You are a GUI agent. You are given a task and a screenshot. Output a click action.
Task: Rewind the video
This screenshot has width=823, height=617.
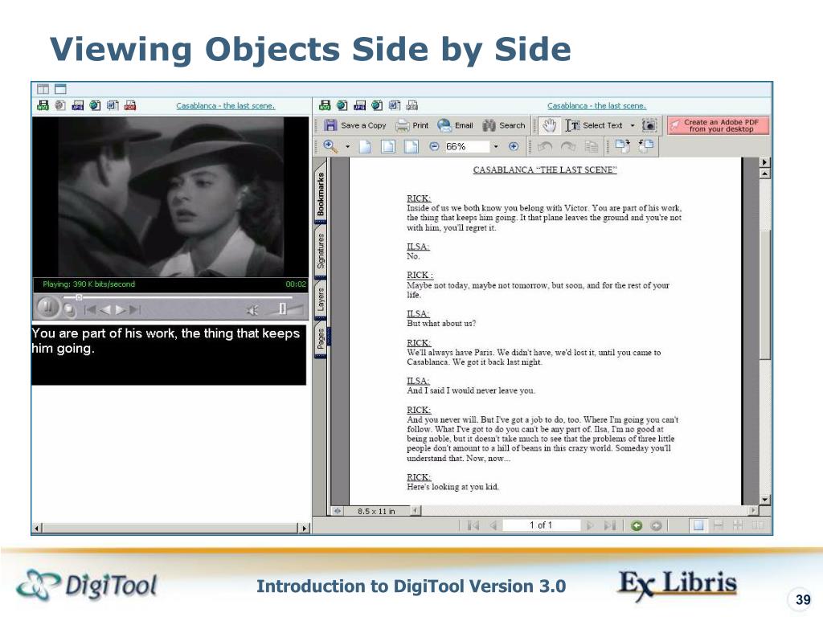click(105, 310)
